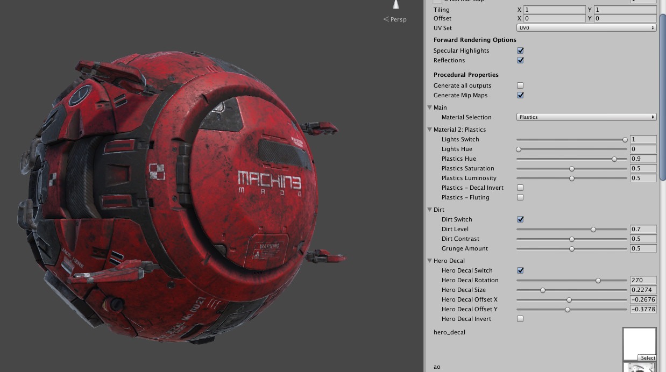666x372 pixels.
Task: Click the Hero Decal Offset Y value field
Action: click(643, 309)
